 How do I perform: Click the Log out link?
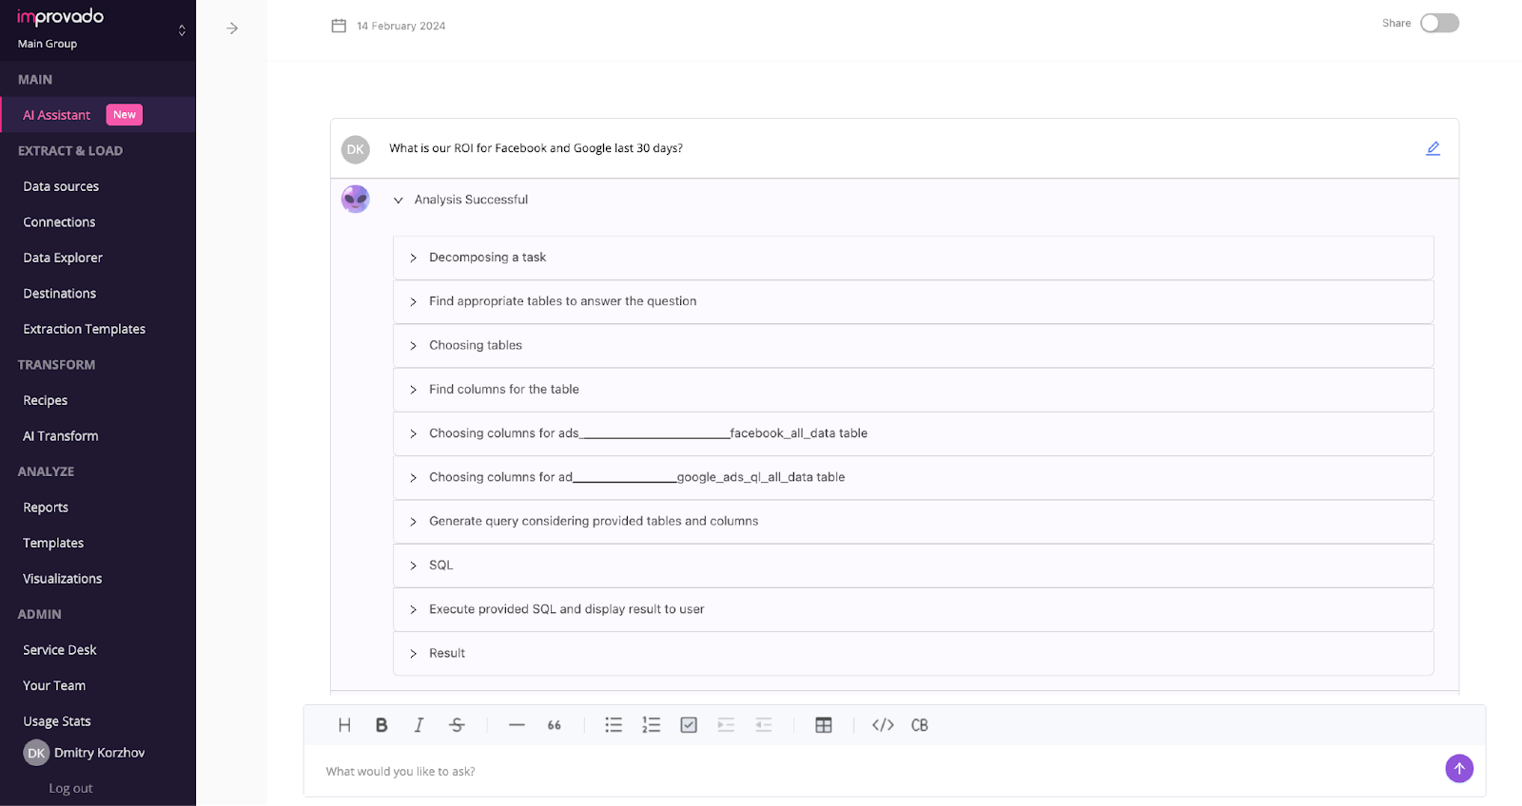(x=70, y=788)
